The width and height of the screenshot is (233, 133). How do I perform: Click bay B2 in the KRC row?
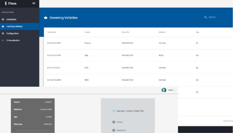(197, 68)
